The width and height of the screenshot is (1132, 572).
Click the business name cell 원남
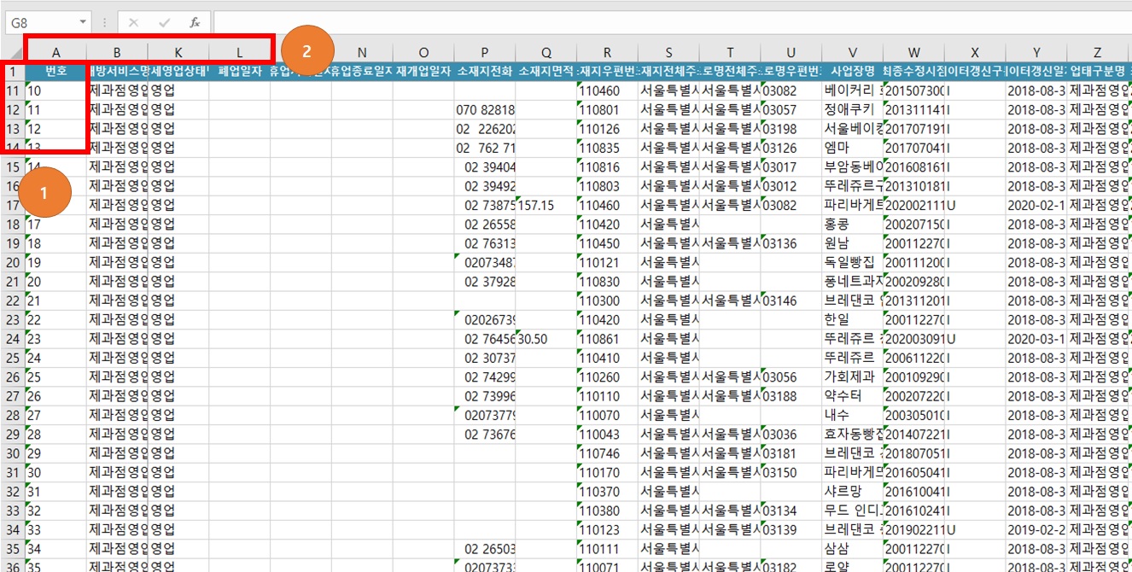coord(853,243)
